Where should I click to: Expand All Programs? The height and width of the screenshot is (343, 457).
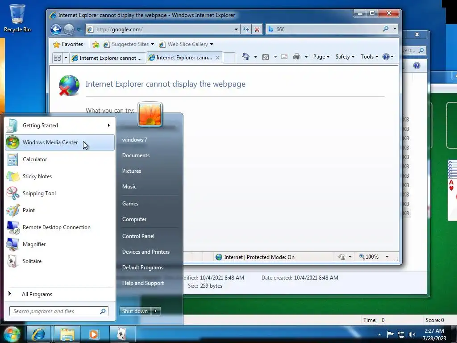pyautogui.click(x=60, y=294)
